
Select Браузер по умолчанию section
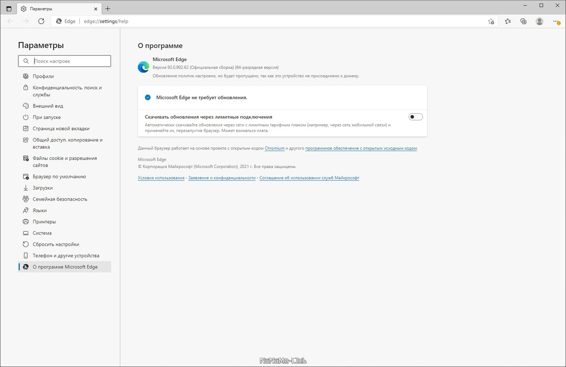pos(65,177)
